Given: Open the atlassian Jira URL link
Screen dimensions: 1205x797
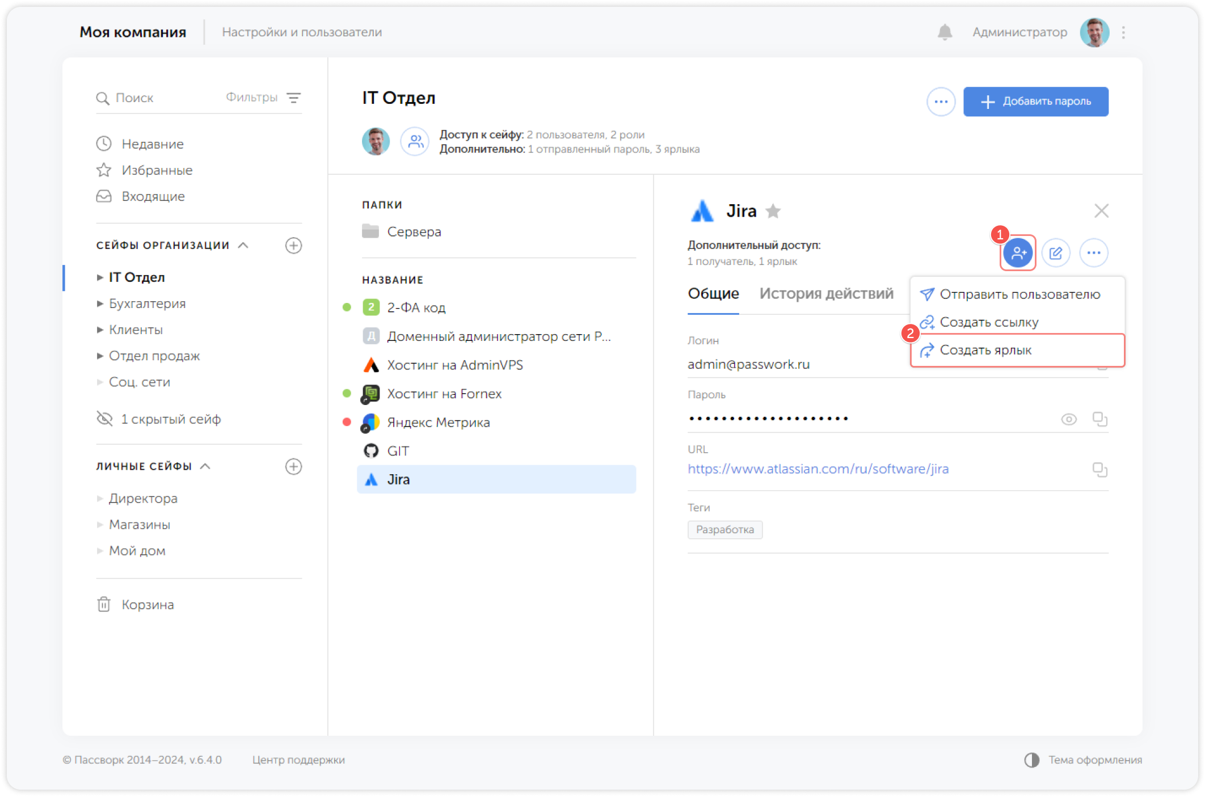Looking at the screenshot, I should (818, 469).
